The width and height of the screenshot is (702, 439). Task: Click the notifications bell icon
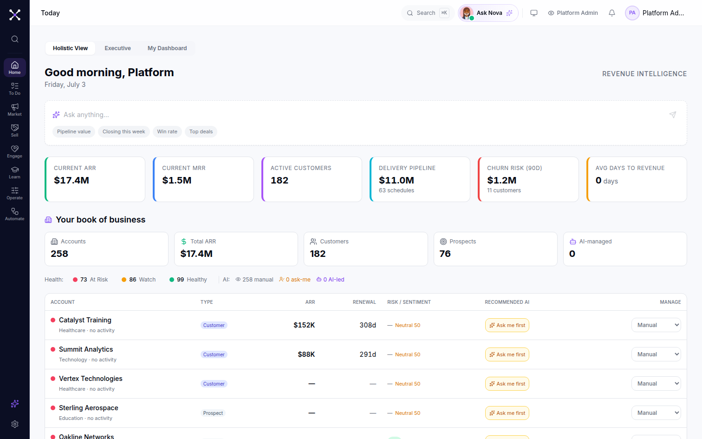point(612,13)
